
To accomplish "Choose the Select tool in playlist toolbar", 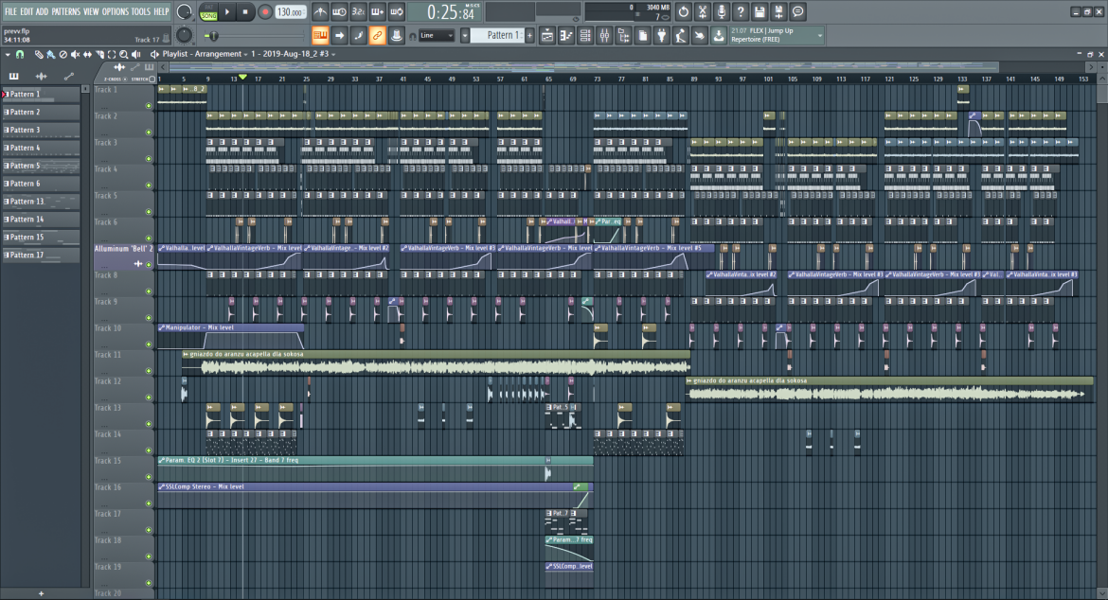I will 112,54.
